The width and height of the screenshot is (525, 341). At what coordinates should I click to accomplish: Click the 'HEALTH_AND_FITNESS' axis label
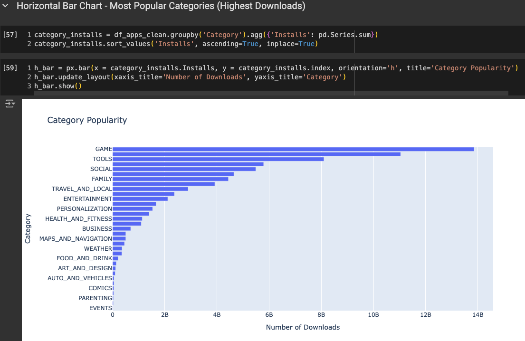click(x=79, y=219)
